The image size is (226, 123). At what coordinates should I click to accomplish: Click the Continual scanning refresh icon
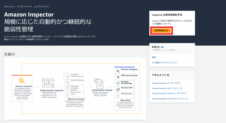click(x=68, y=82)
